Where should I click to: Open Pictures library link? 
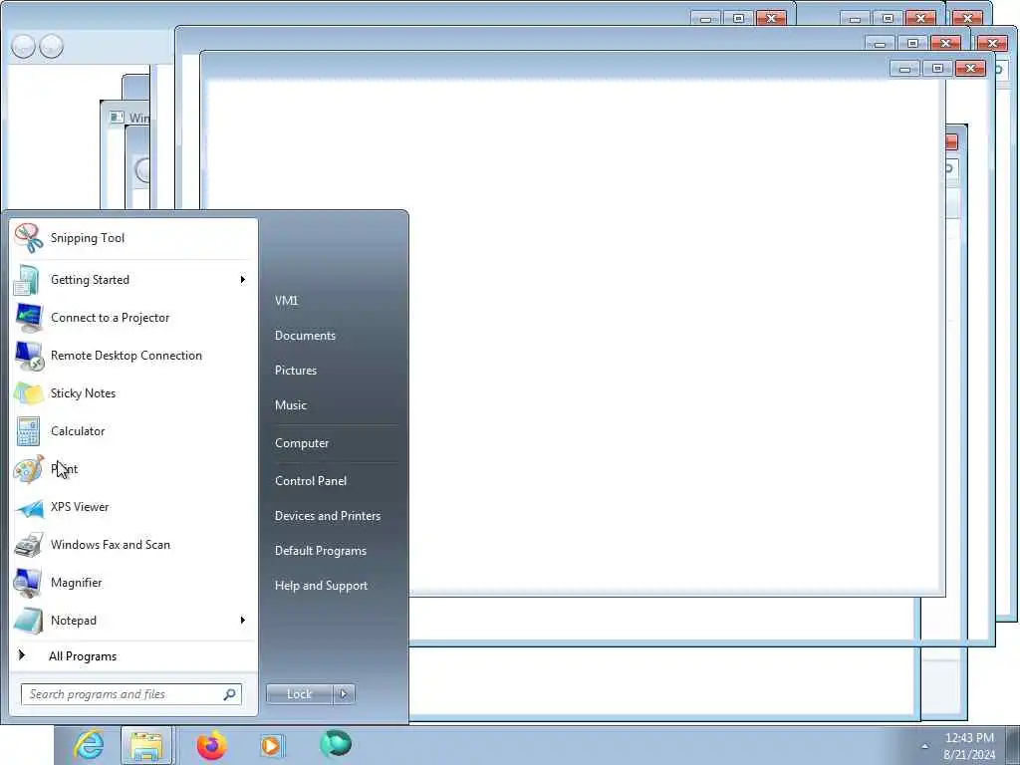[x=295, y=371]
